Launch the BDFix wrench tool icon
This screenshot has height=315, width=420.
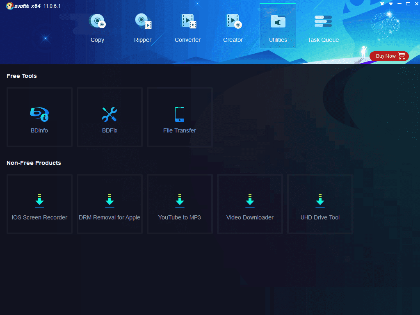(x=110, y=114)
